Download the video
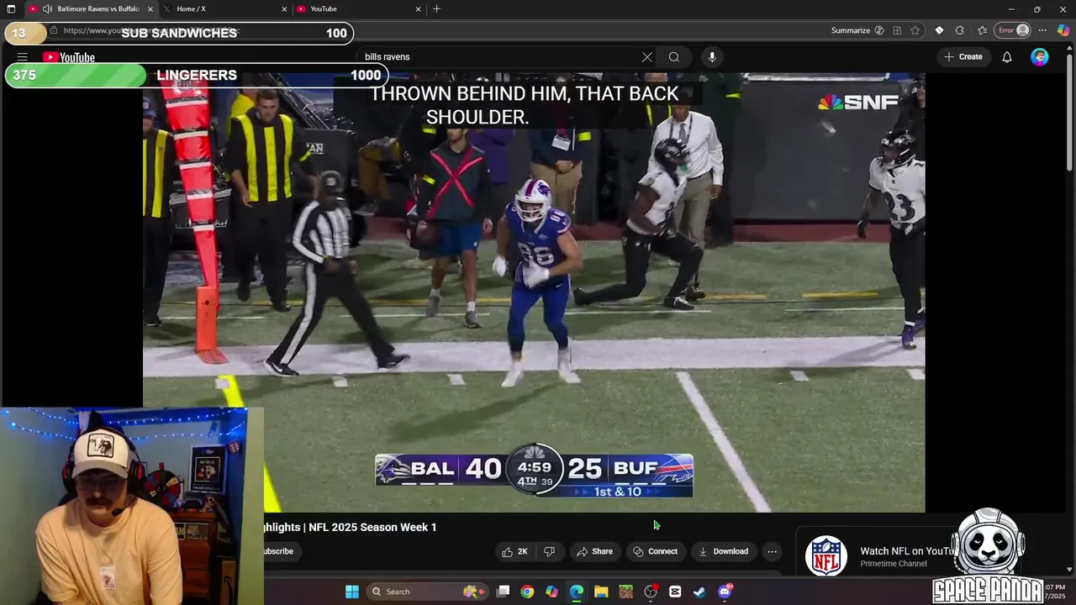Screen dimensions: 1076x605 coord(724,551)
